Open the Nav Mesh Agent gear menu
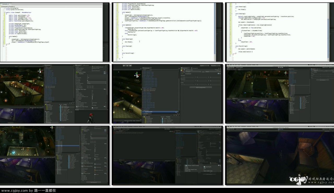Viewport: 334px width, 193px height. (106, 89)
